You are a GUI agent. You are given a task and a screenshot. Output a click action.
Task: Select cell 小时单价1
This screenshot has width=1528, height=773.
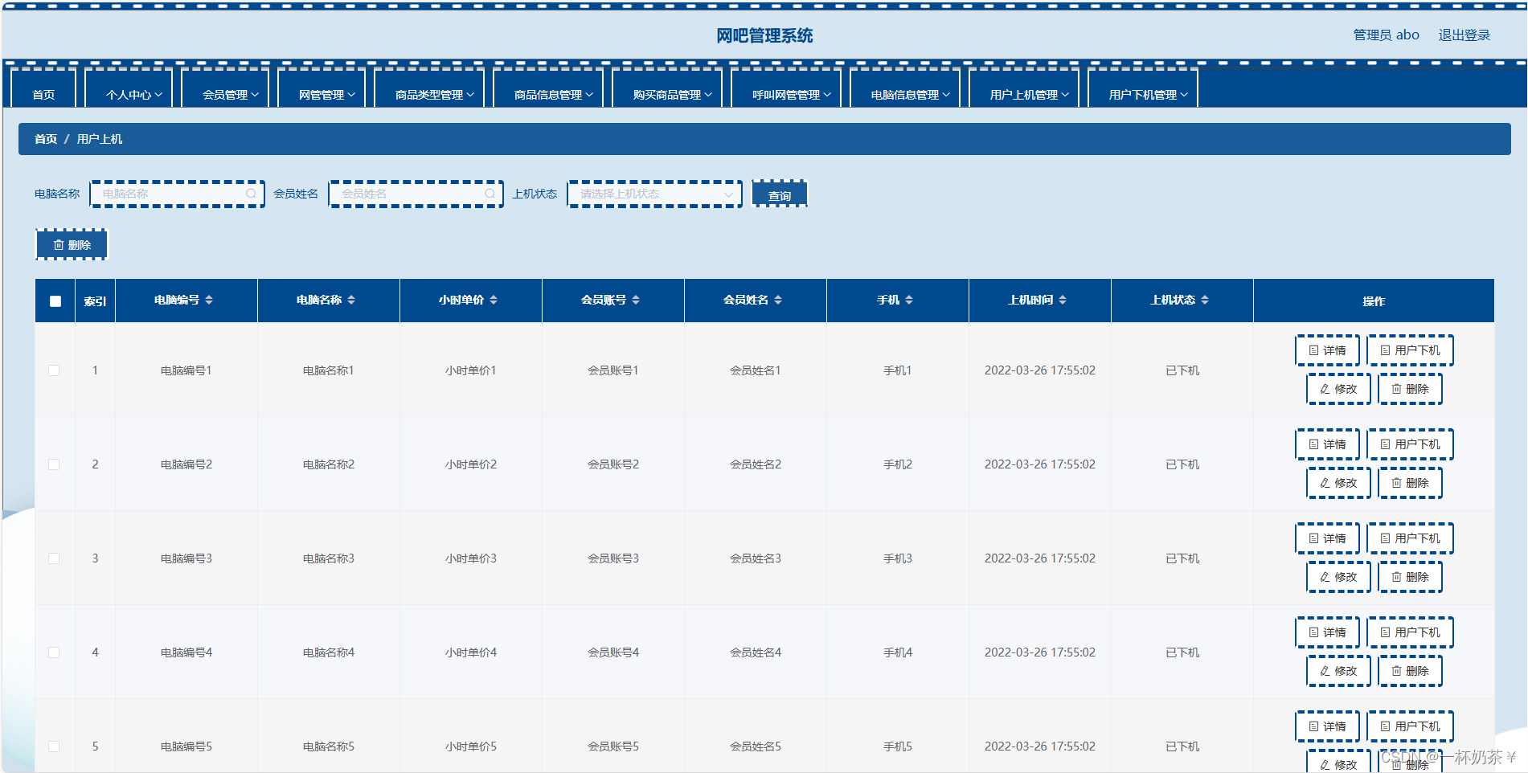471,370
